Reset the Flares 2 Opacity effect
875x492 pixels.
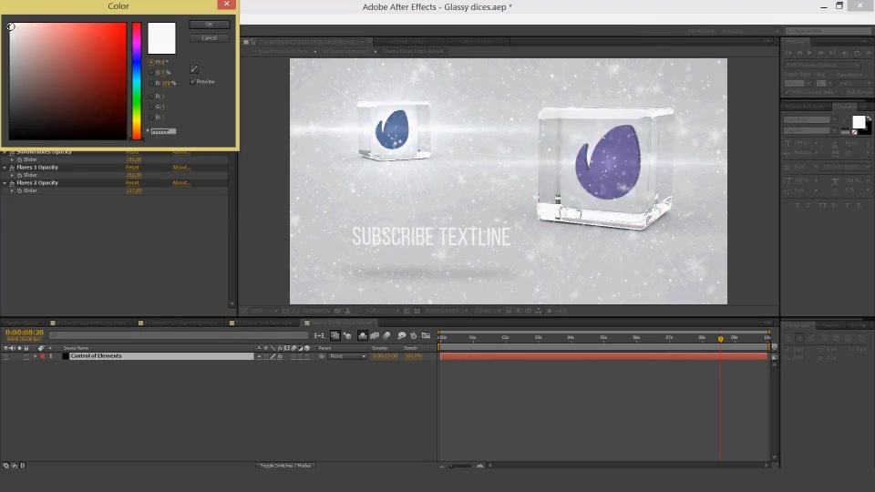[x=132, y=183]
